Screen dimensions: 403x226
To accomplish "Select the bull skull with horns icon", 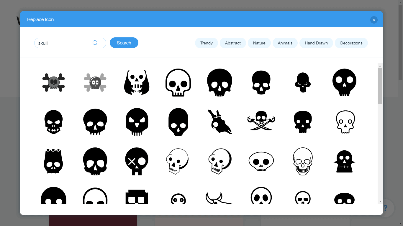I will [219, 198].
